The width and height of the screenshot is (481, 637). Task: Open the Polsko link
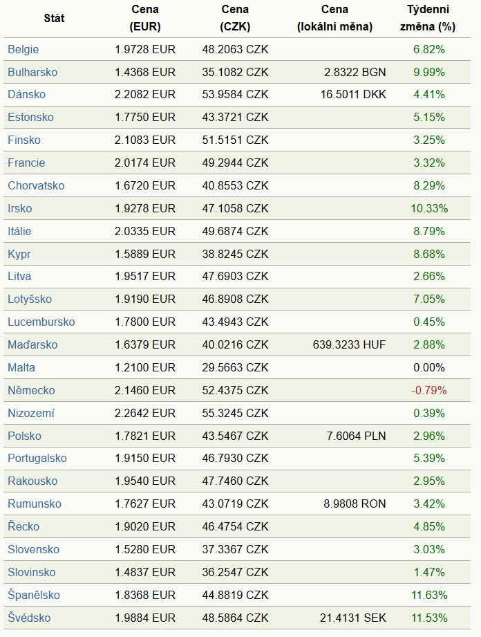click(24, 436)
